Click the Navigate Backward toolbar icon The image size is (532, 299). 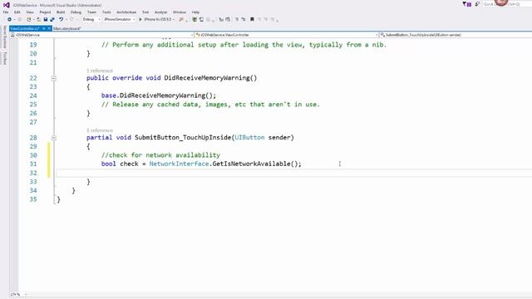[9, 19]
